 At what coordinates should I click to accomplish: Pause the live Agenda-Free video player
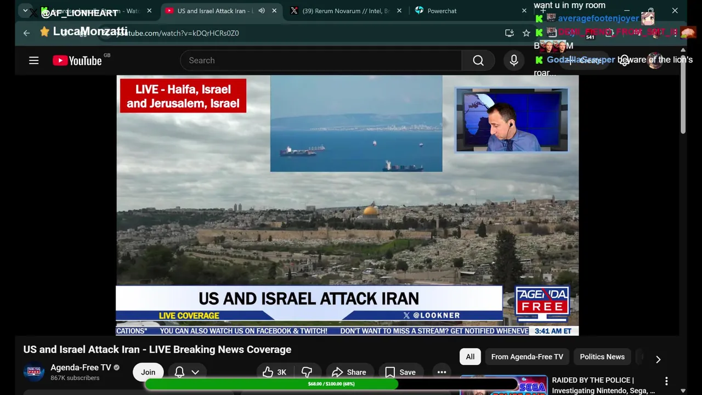pos(347,205)
